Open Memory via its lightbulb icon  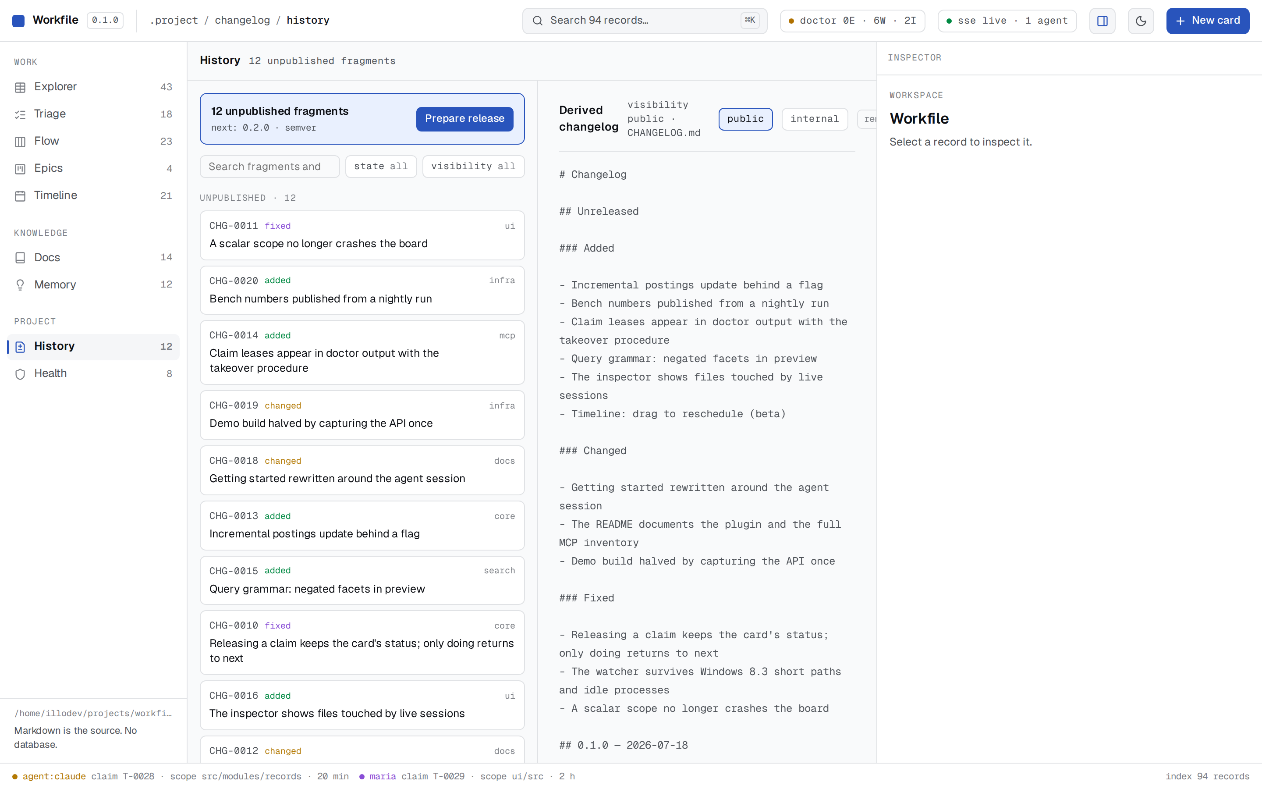20,285
